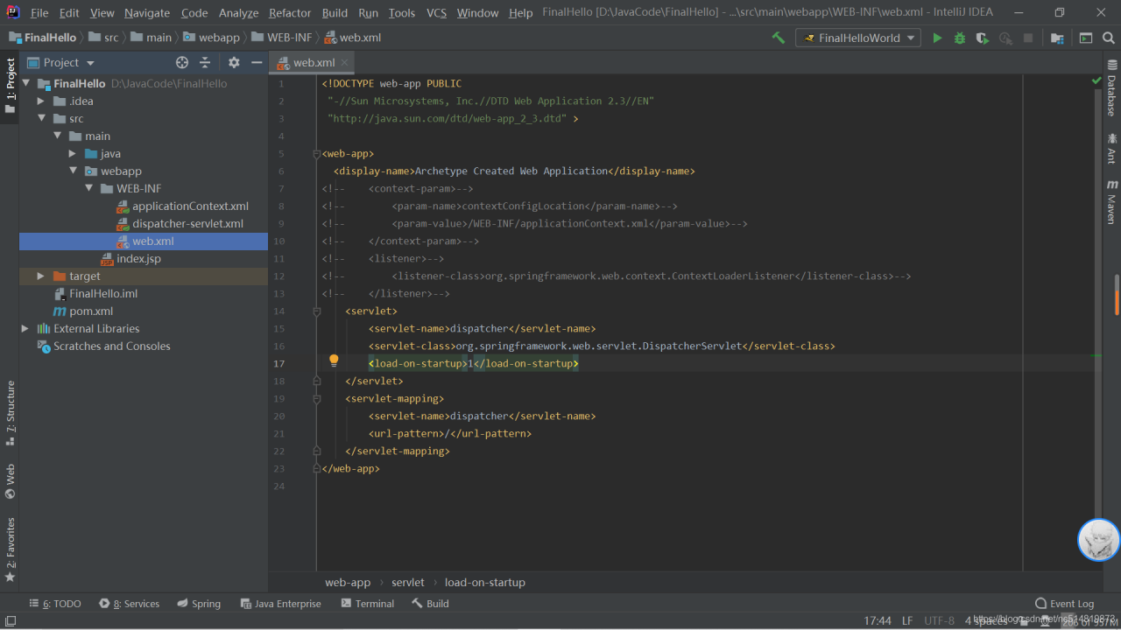This screenshot has width=1121, height=630.
Task: Select index.jsp in project tree
Action: pyautogui.click(x=138, y=258)
